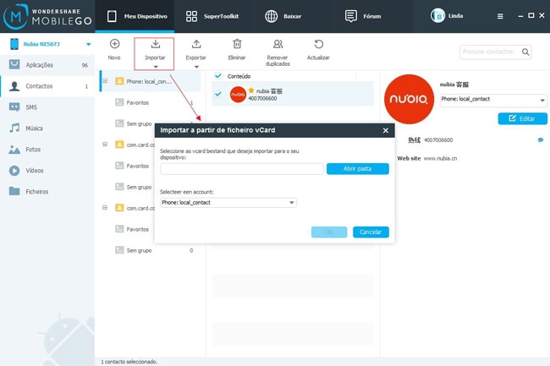
Task: Click the Linda user avatar
Action: (x=437, y=16)
